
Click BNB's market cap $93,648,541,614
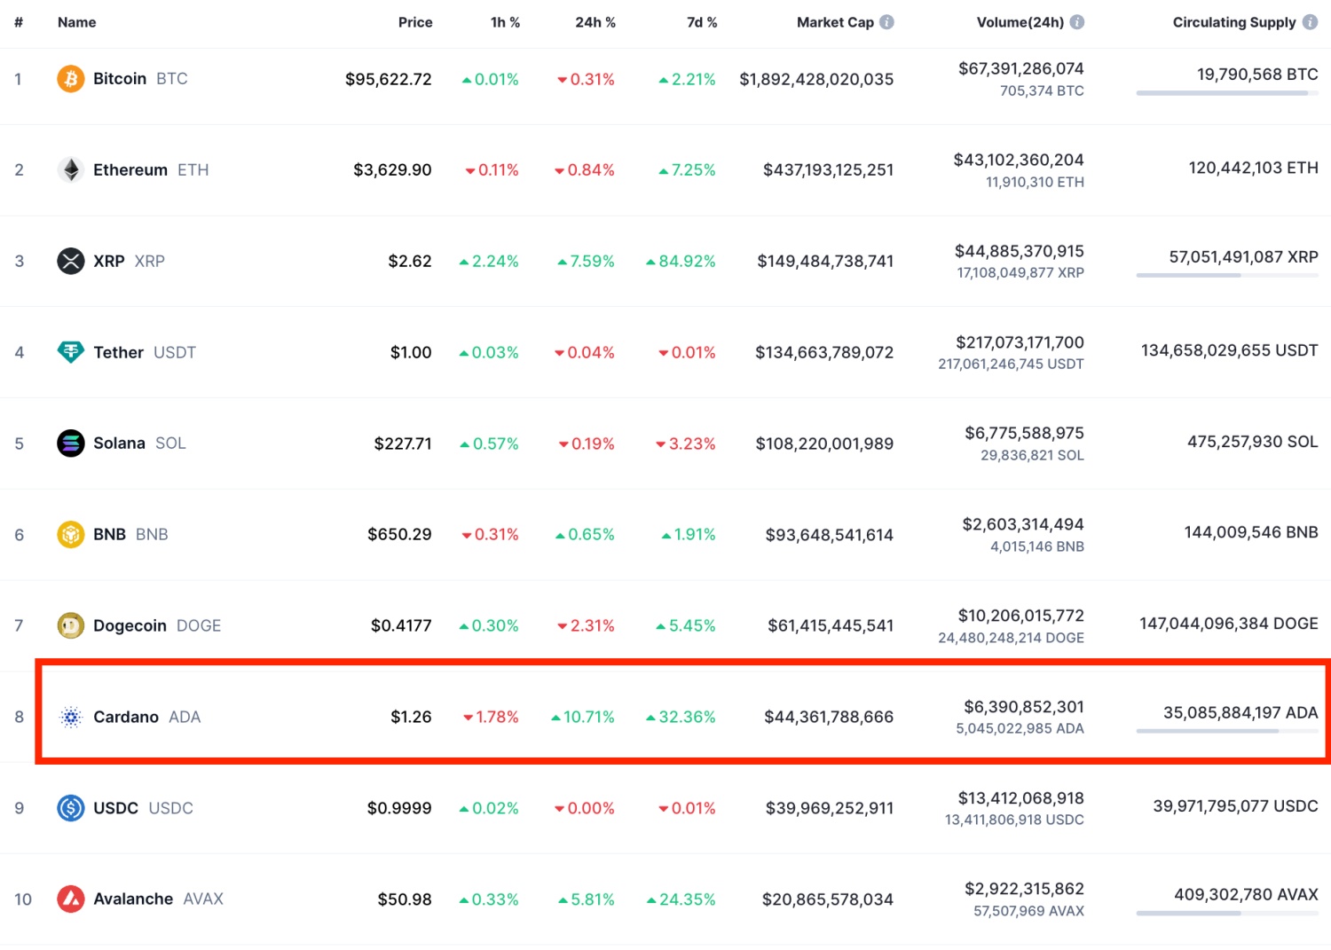(830, 535)
